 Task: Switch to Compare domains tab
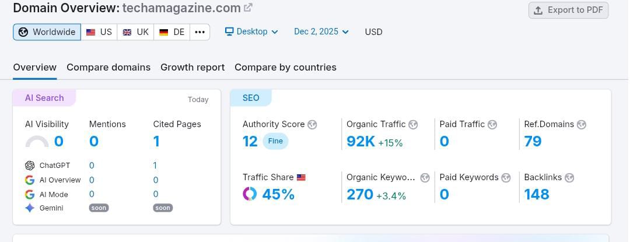[108, 67]
